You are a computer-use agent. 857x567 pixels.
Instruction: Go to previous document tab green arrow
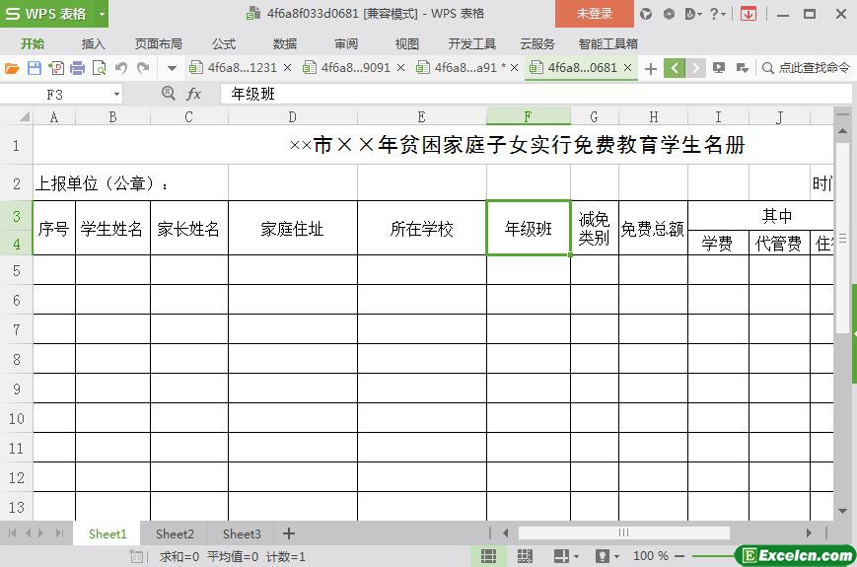(675, 68)
